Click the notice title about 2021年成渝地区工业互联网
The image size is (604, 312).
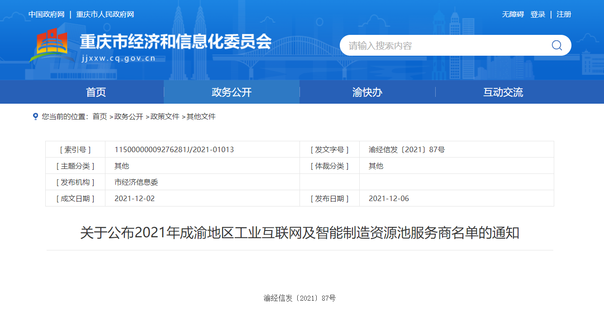tap(300, 233)
